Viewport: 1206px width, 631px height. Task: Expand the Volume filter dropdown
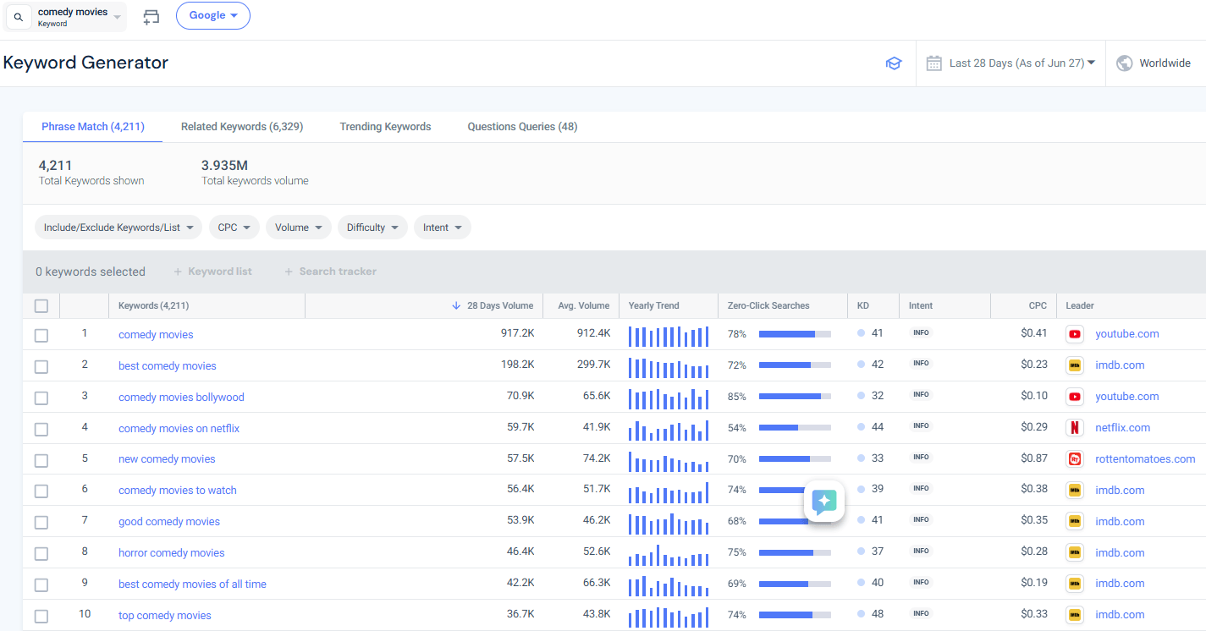click(299, 228)
